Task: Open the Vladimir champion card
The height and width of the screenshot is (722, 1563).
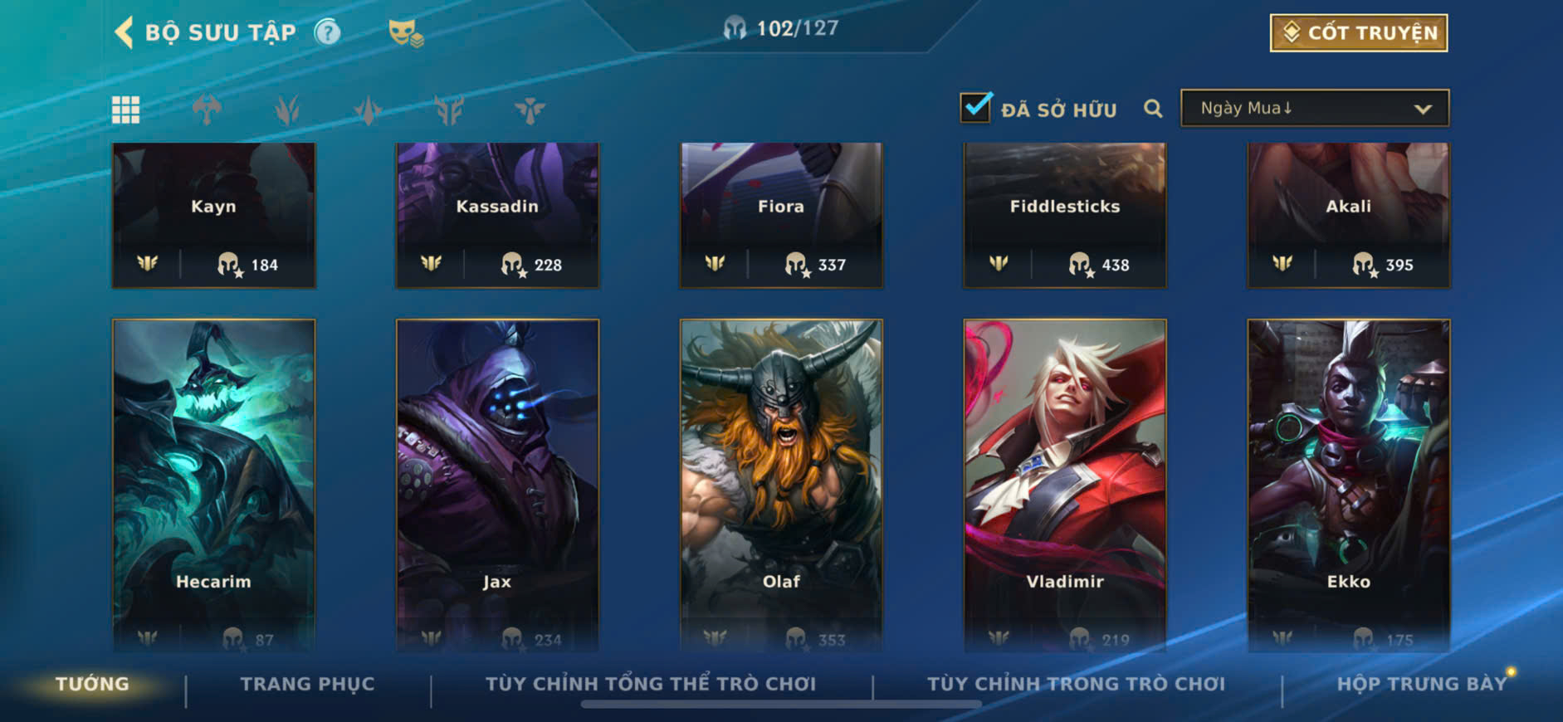Action: coord(1065,485)
